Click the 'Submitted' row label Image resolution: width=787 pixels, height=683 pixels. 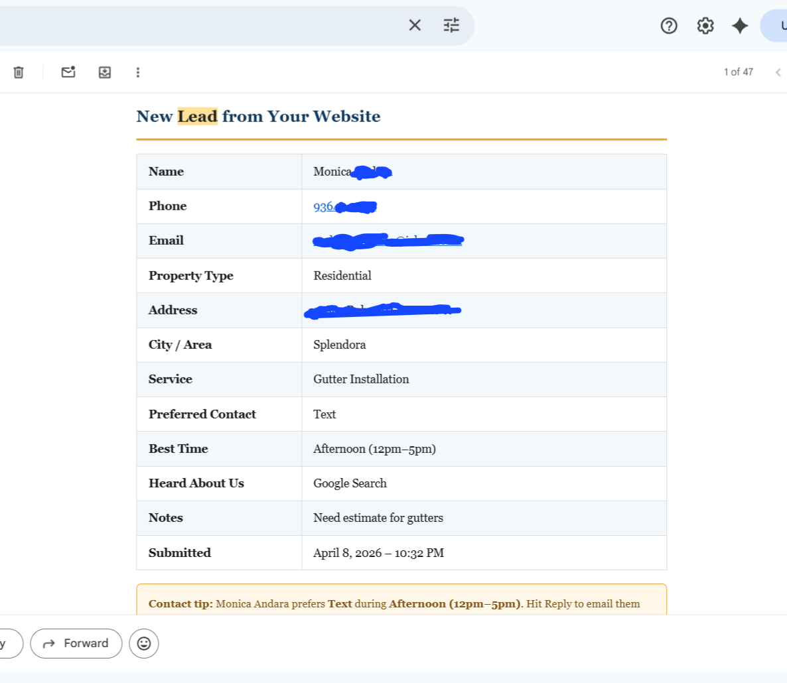tap(180, 553)
